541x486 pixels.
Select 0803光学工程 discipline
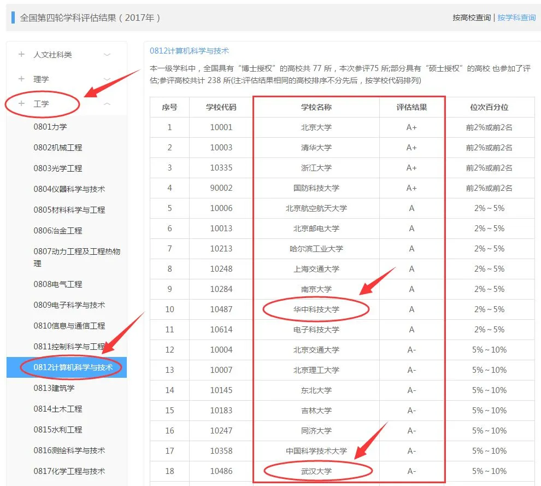(58, 168)
